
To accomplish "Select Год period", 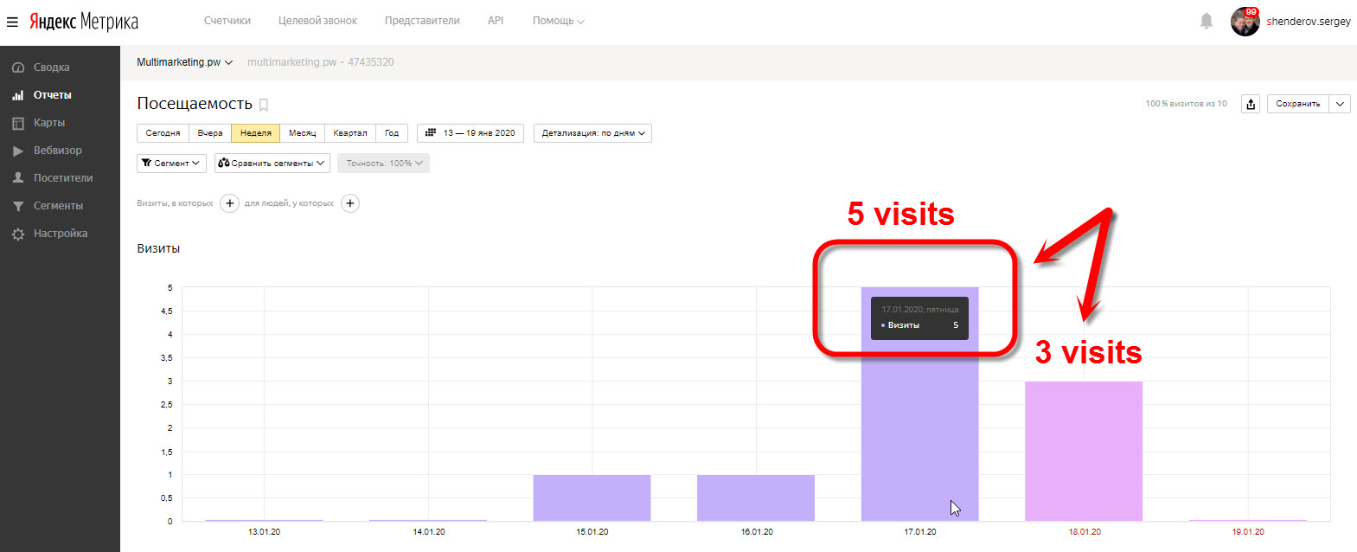I will coord(392,133).
